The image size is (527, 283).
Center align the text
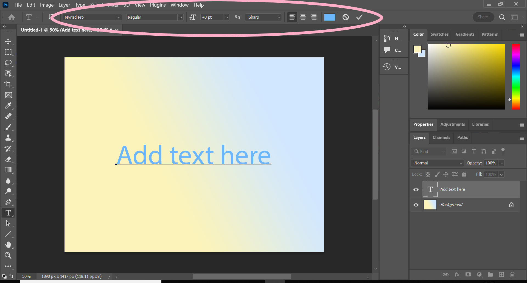(303, 17)
